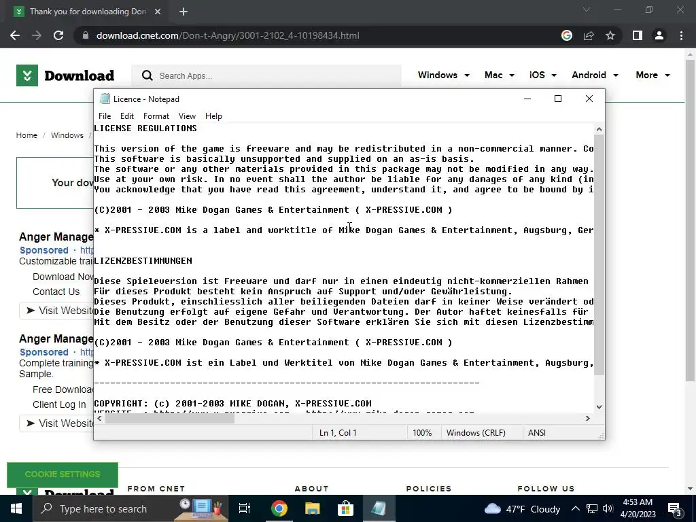696x522 pixels.
Task: Open a new Chrome tab
Action: pos(184,12)
